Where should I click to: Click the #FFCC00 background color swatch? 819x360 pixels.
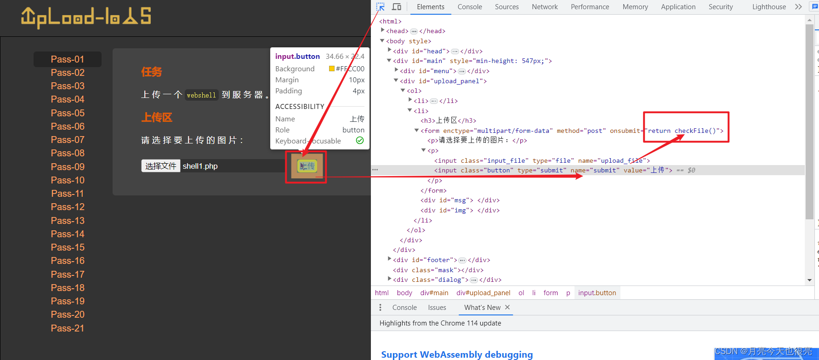331,69
